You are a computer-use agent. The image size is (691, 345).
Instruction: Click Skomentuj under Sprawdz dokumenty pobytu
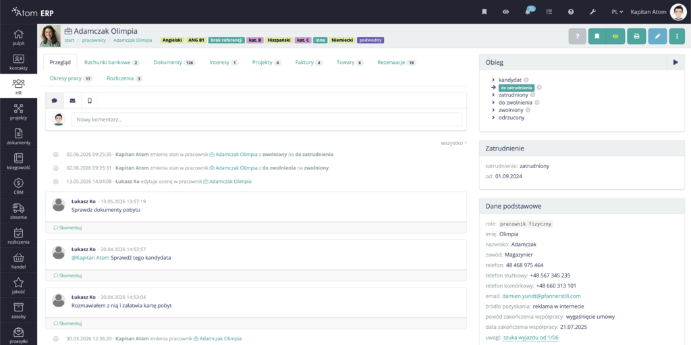click(68, 228)
